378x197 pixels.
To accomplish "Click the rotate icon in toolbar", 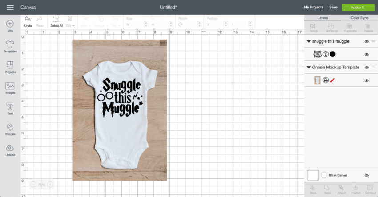I will click(180, 24).
